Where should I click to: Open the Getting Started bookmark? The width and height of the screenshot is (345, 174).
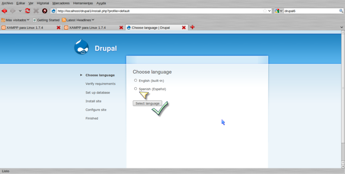tap(48, 20)
